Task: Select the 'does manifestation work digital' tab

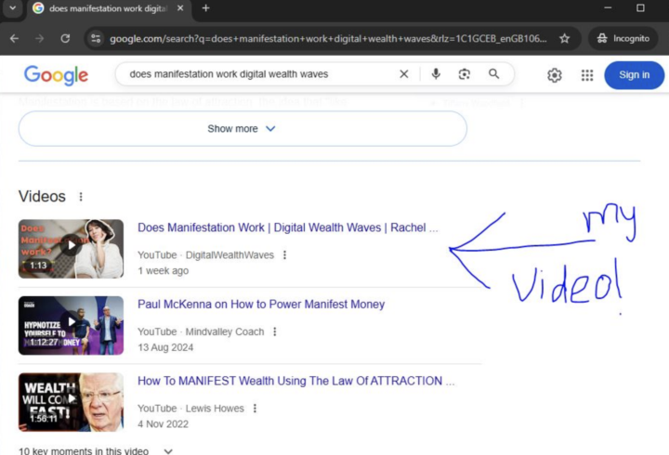Action: (108, 8)
